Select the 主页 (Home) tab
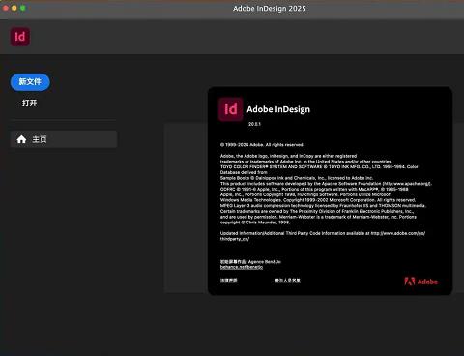The width and height of the screenshot is (464, 356). [64, 139]
